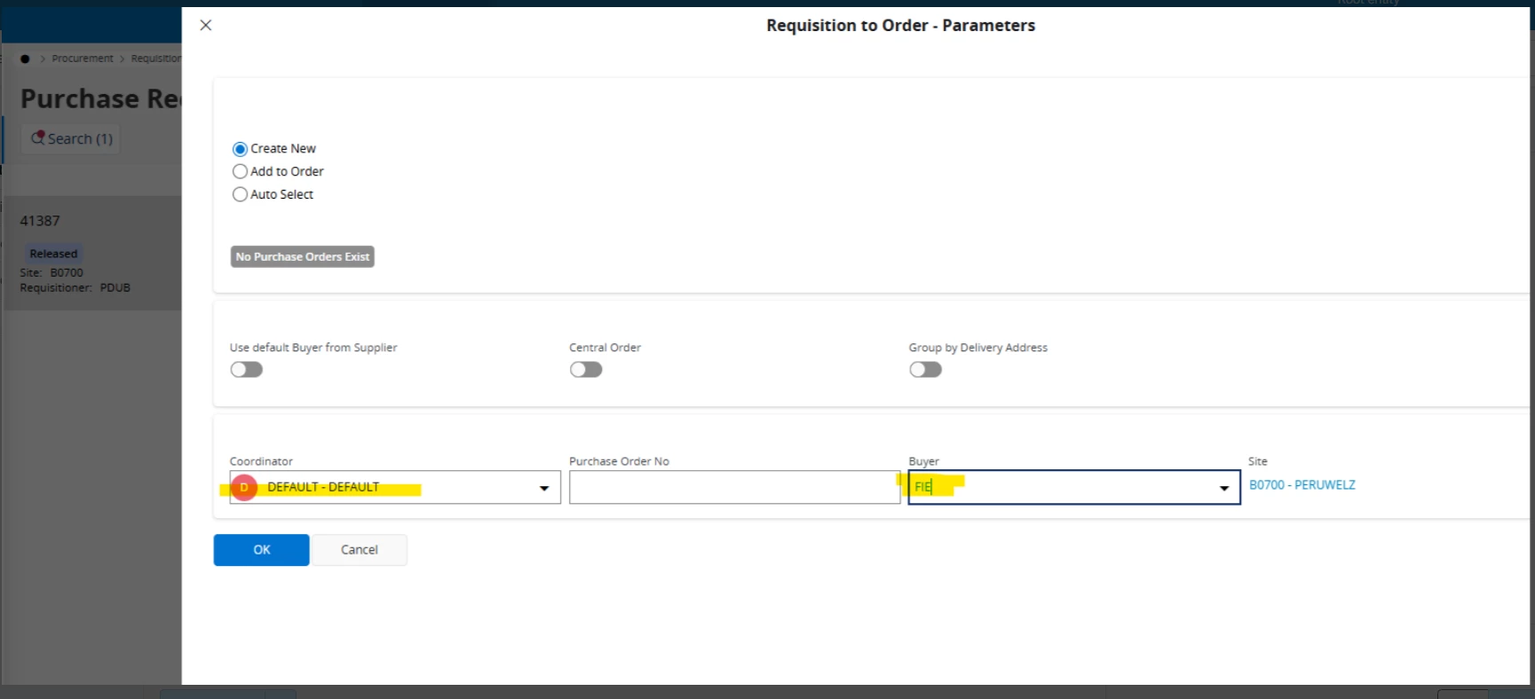Image resolution: width=1535 pixels, height=699 pixels.
Task: Focus the Buyer text field containing FIE
Action: pyautogui.click(x=1074, y=487)
